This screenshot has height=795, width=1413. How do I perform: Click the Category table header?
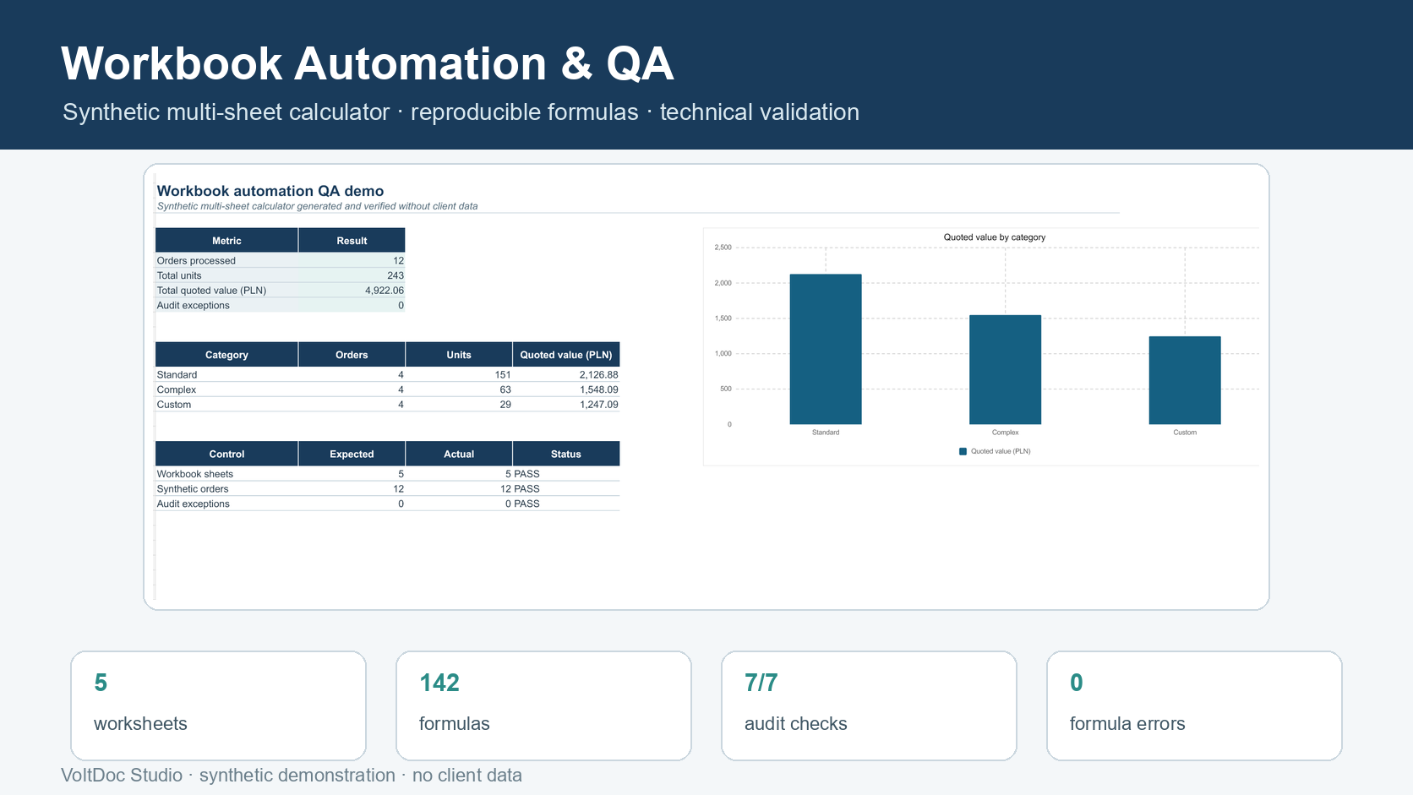click(x=226, y=355)
